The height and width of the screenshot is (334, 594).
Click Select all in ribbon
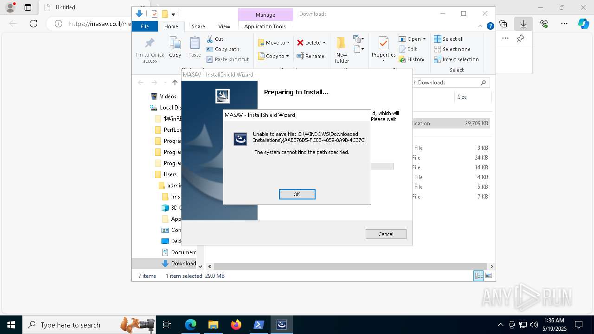pyautogui.click(x=449, y=39)
